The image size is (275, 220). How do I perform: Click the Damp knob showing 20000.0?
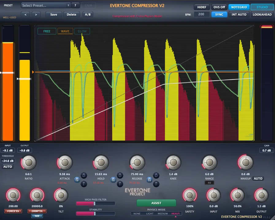click(37, 195)
